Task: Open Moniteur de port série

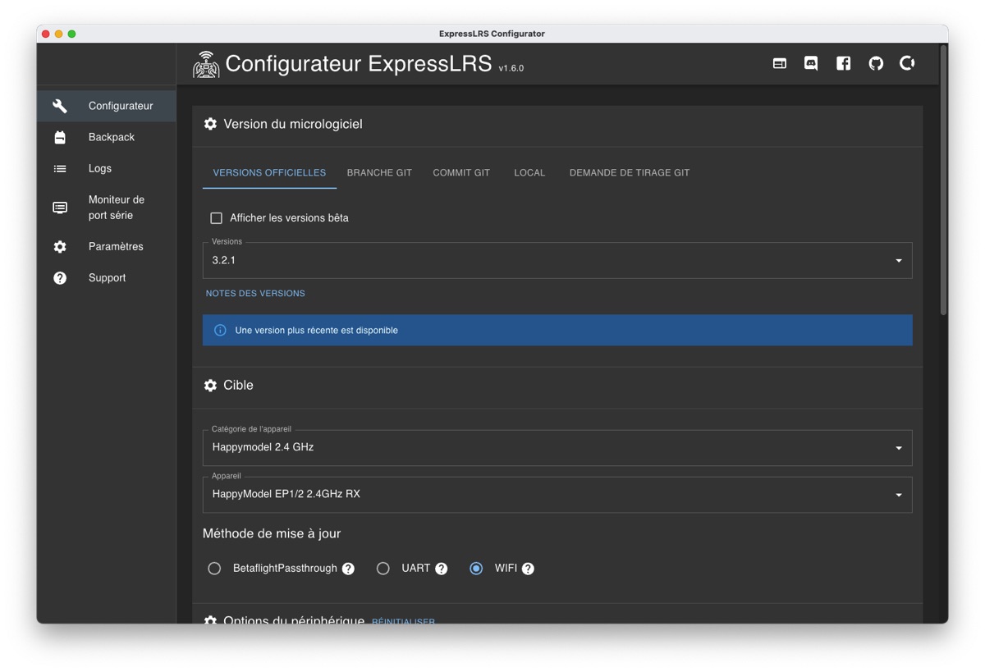Action: pos(106,208)
